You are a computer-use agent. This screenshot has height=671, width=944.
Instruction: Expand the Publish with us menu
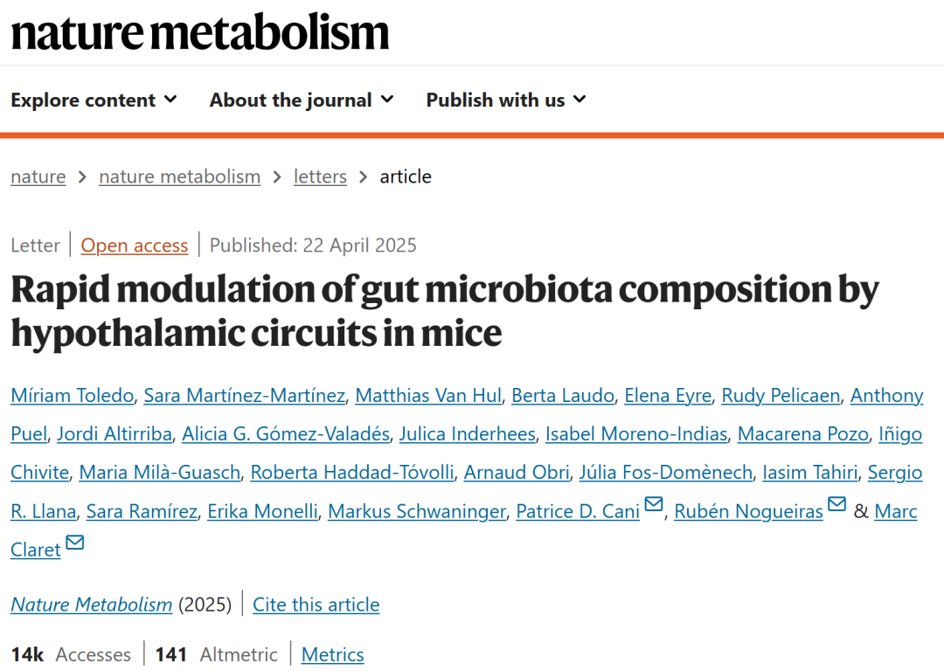point(505,100)
